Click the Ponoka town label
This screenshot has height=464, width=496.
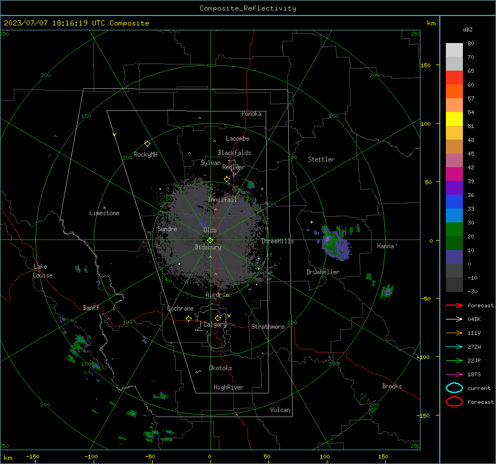point(251,114)
